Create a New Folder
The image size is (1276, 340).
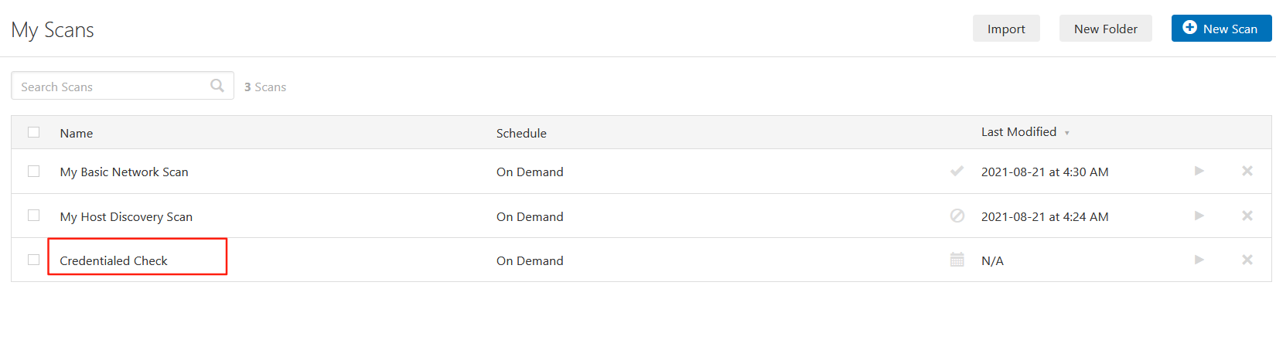(x=1106, y=29)
